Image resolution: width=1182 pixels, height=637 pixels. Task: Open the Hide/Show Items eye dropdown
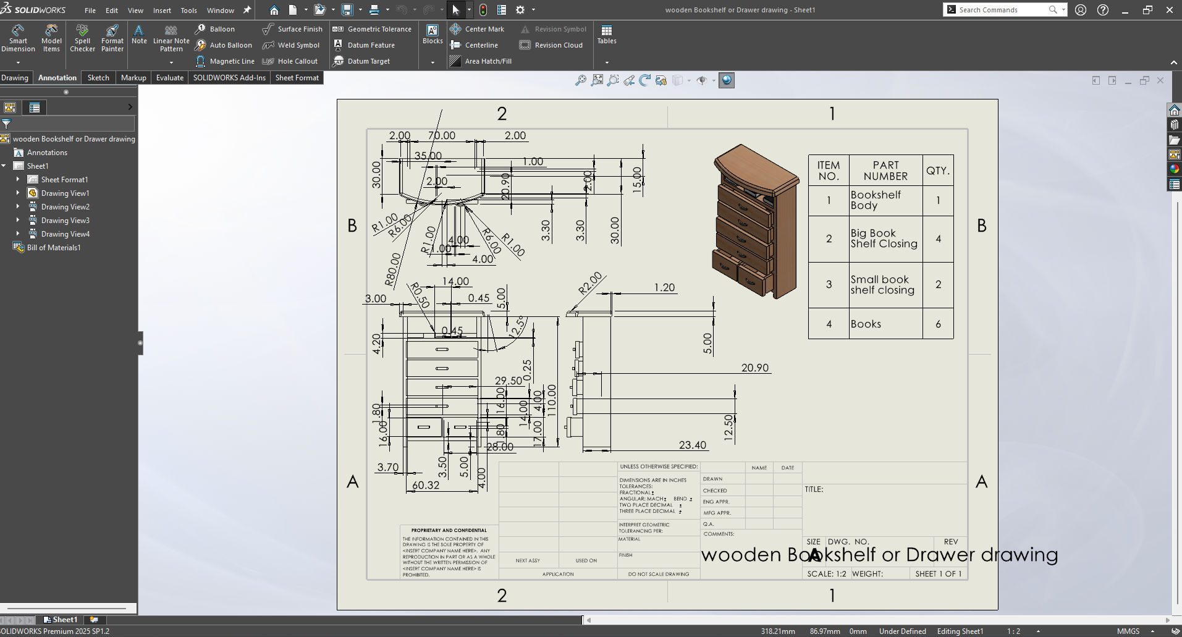[714, 80]
